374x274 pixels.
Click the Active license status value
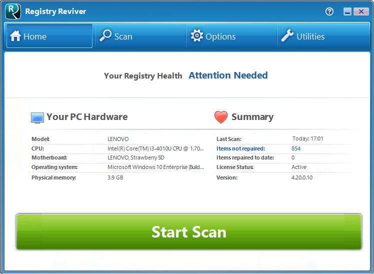299,167
